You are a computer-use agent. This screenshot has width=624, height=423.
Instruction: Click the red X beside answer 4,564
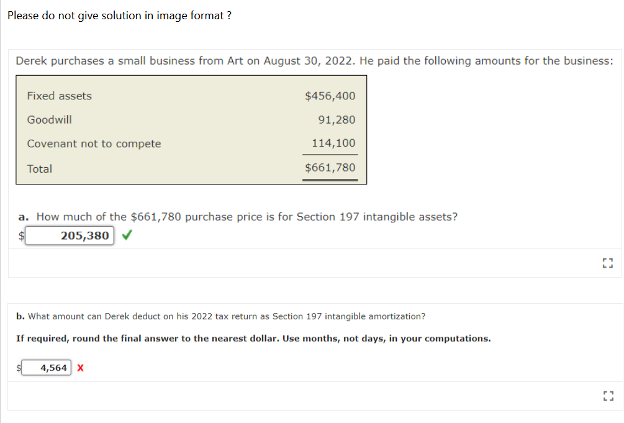coord(79,368)
